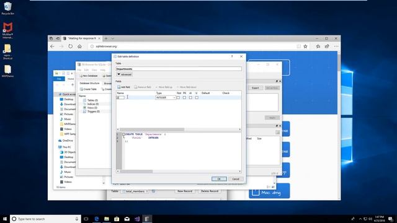Toggle the Not null checkbox
Screen dimensions: 397x223
[178, 97]
